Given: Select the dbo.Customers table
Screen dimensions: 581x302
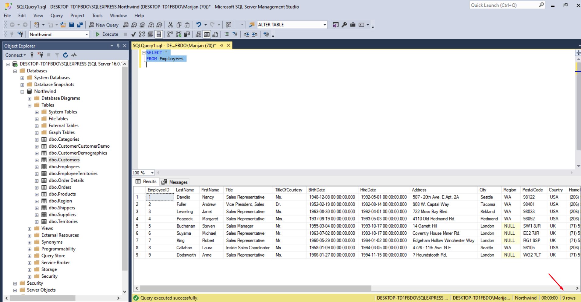Looking at the screenshot, I should pyautogui.click(x=64, y=160).
